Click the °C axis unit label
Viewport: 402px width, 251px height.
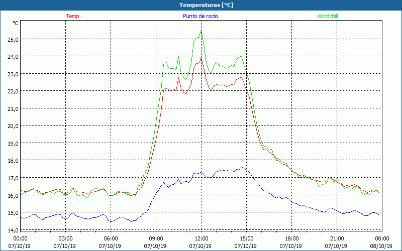16,23
